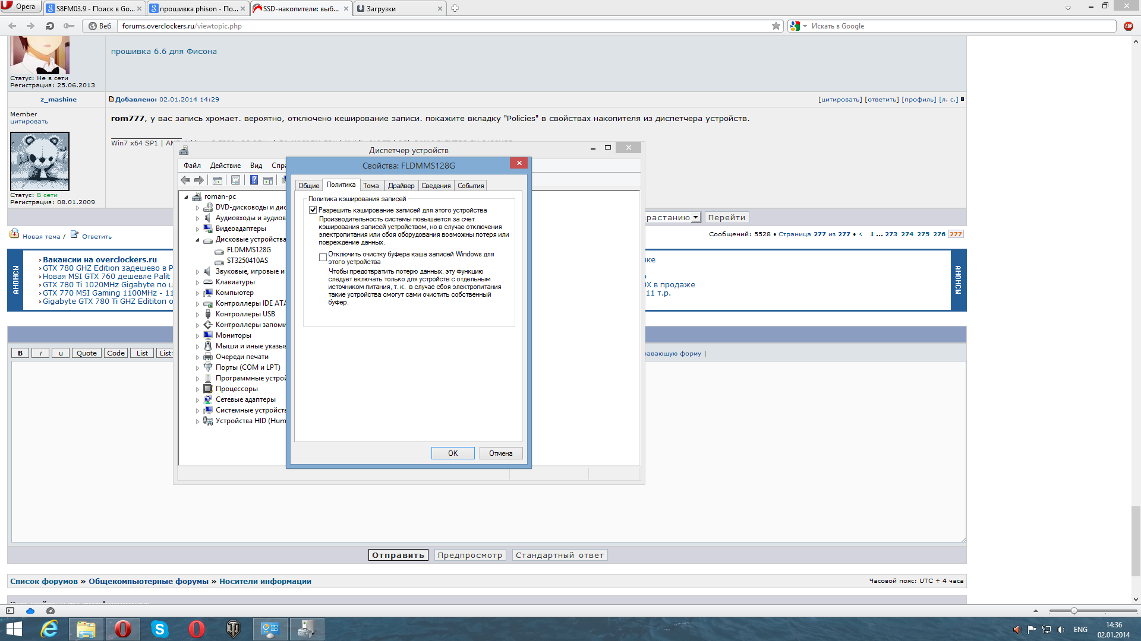This screenshot has height=641, width=1141.
Task: Click Device Manager help icon
Action: pyautogui.click(x=254, y=180)
